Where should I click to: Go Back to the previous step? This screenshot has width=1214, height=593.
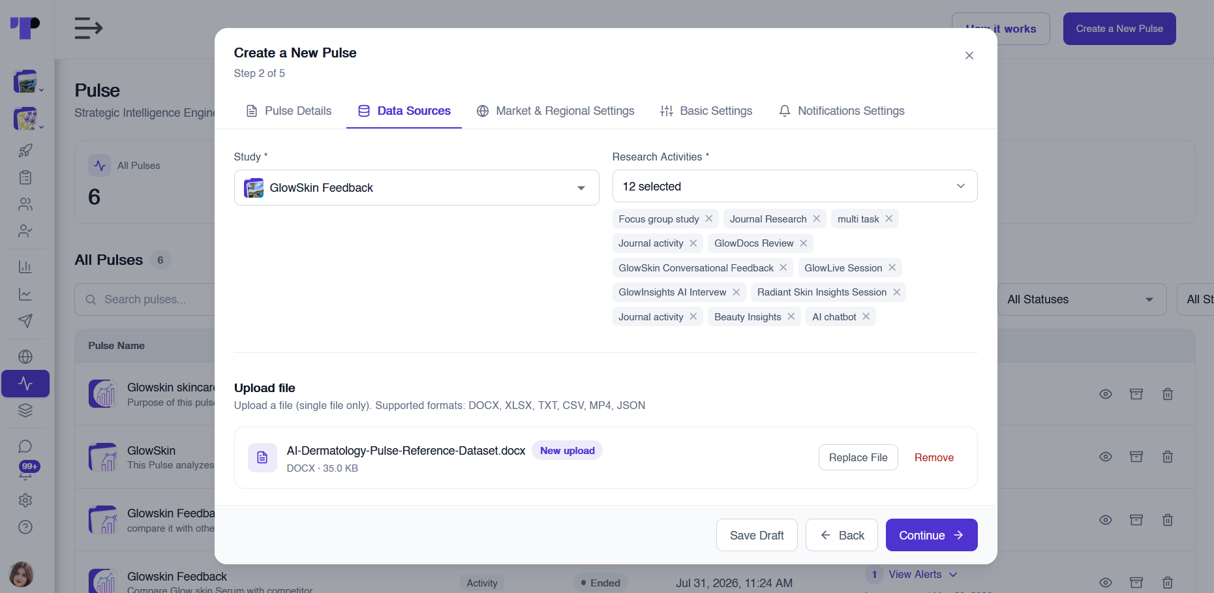[842, 535]
